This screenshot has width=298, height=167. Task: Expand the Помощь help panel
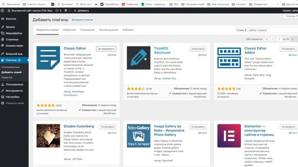coord(291,16)
